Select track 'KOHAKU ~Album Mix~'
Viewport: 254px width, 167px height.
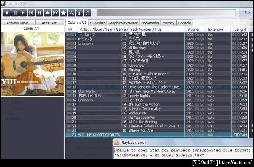pyautogui.click(x=148, y=74)
